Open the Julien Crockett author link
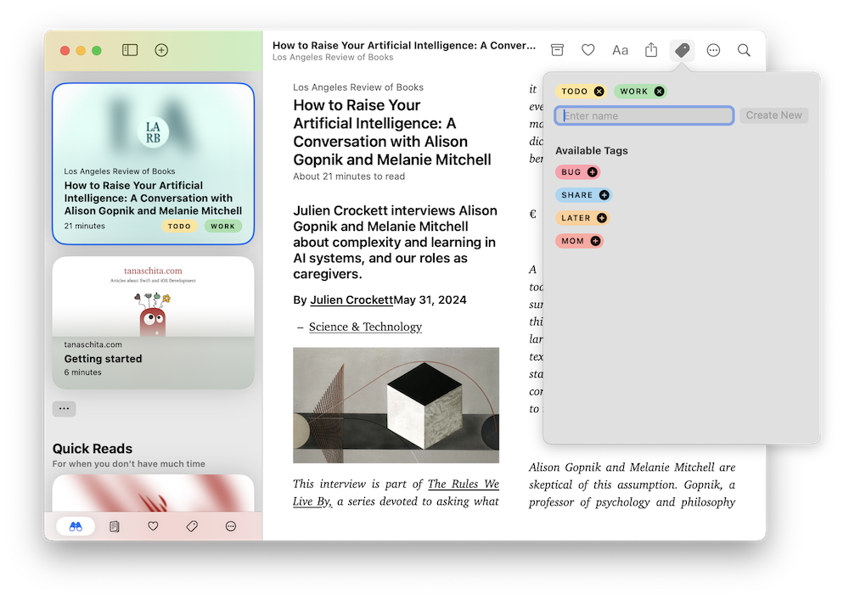Image resolution: width=849 pixels, height=599 pixels. [351, 299]
